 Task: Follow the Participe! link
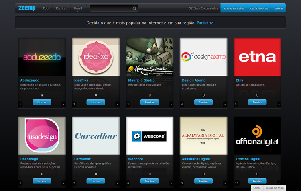(x=205, y=23)
